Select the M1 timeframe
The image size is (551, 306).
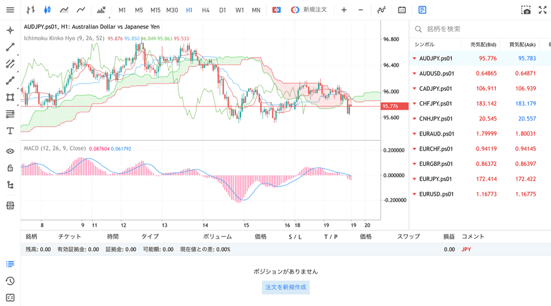122,10
